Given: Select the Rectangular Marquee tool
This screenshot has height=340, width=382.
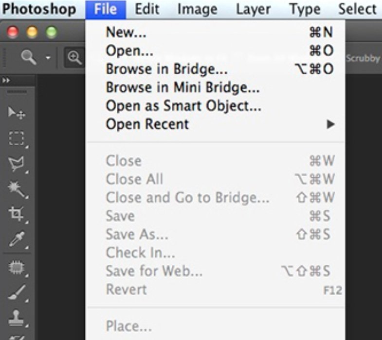Looking at the screenshot, I should coord(17,138).
